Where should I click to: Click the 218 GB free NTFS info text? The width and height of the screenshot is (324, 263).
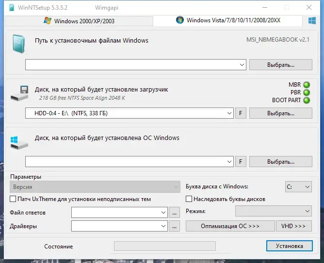(82, 98)
